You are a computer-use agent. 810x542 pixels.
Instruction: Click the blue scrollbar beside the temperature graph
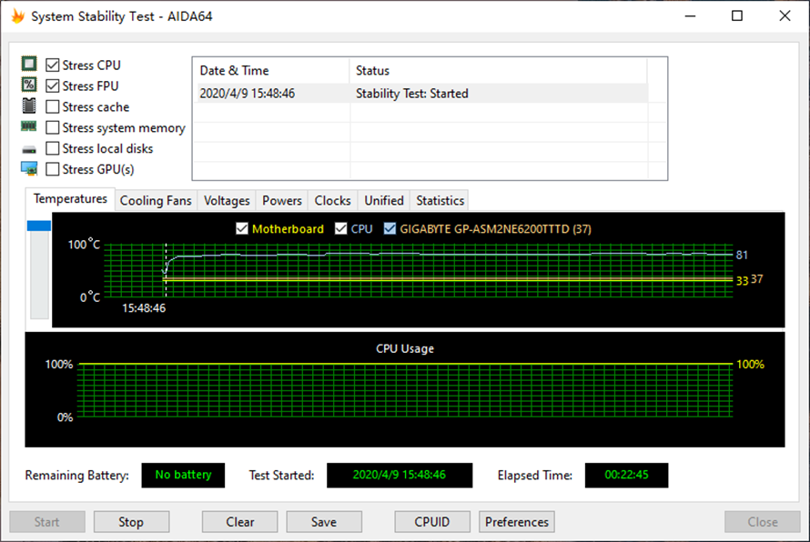point(37,225)
